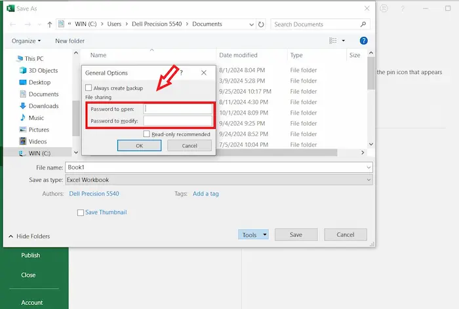
Task: Open the Organize menu
Action: [26, 41]
